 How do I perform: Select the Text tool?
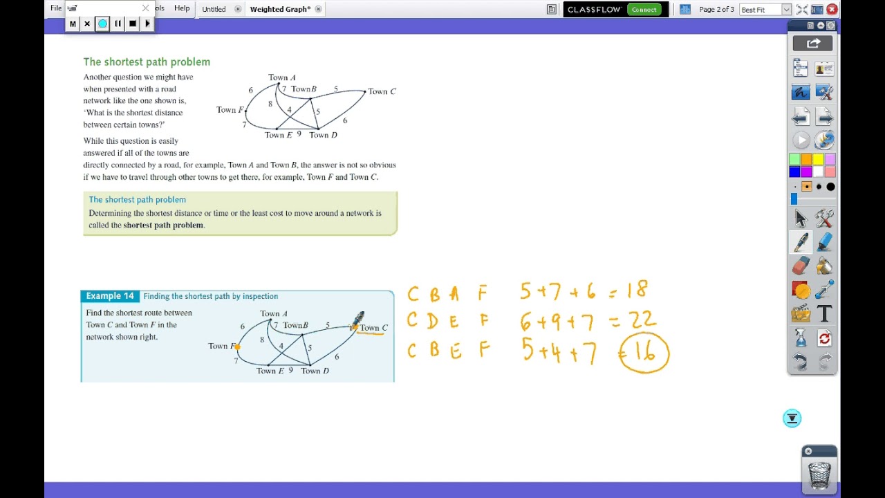pos(824,314)
